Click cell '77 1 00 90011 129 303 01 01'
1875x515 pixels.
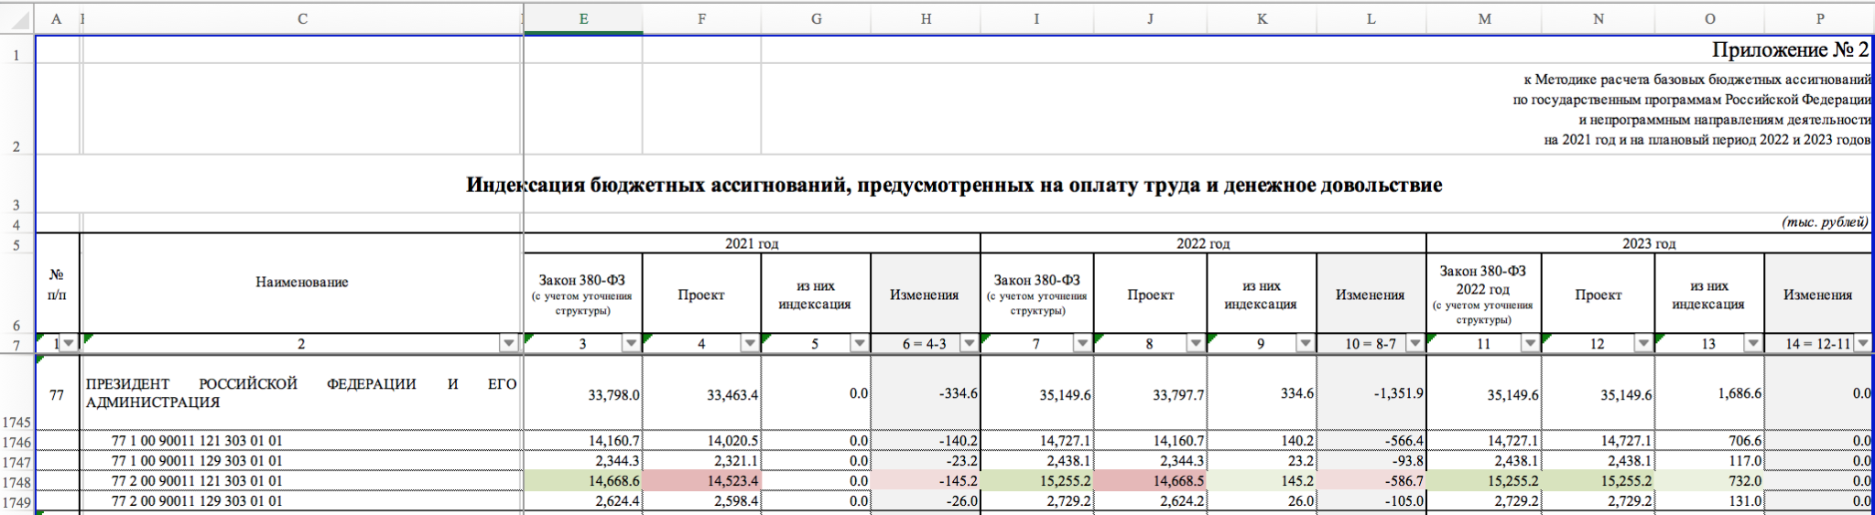click(x=302, y=461)
